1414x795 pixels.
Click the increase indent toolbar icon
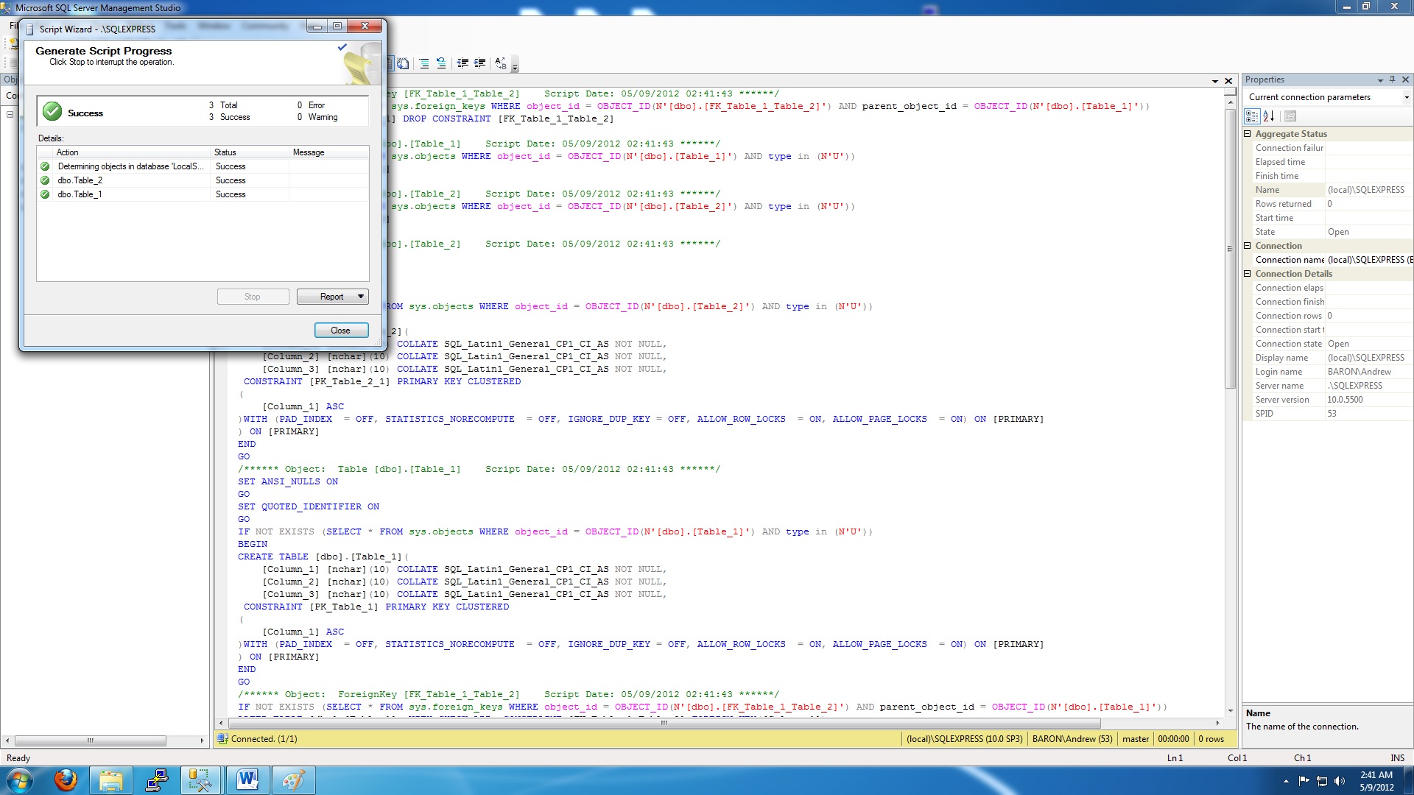click(479, 63)
